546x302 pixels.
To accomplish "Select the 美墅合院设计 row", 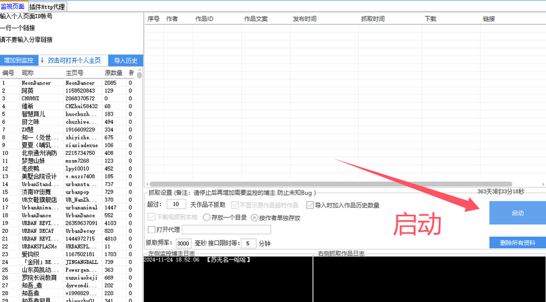I will point(68,177).
